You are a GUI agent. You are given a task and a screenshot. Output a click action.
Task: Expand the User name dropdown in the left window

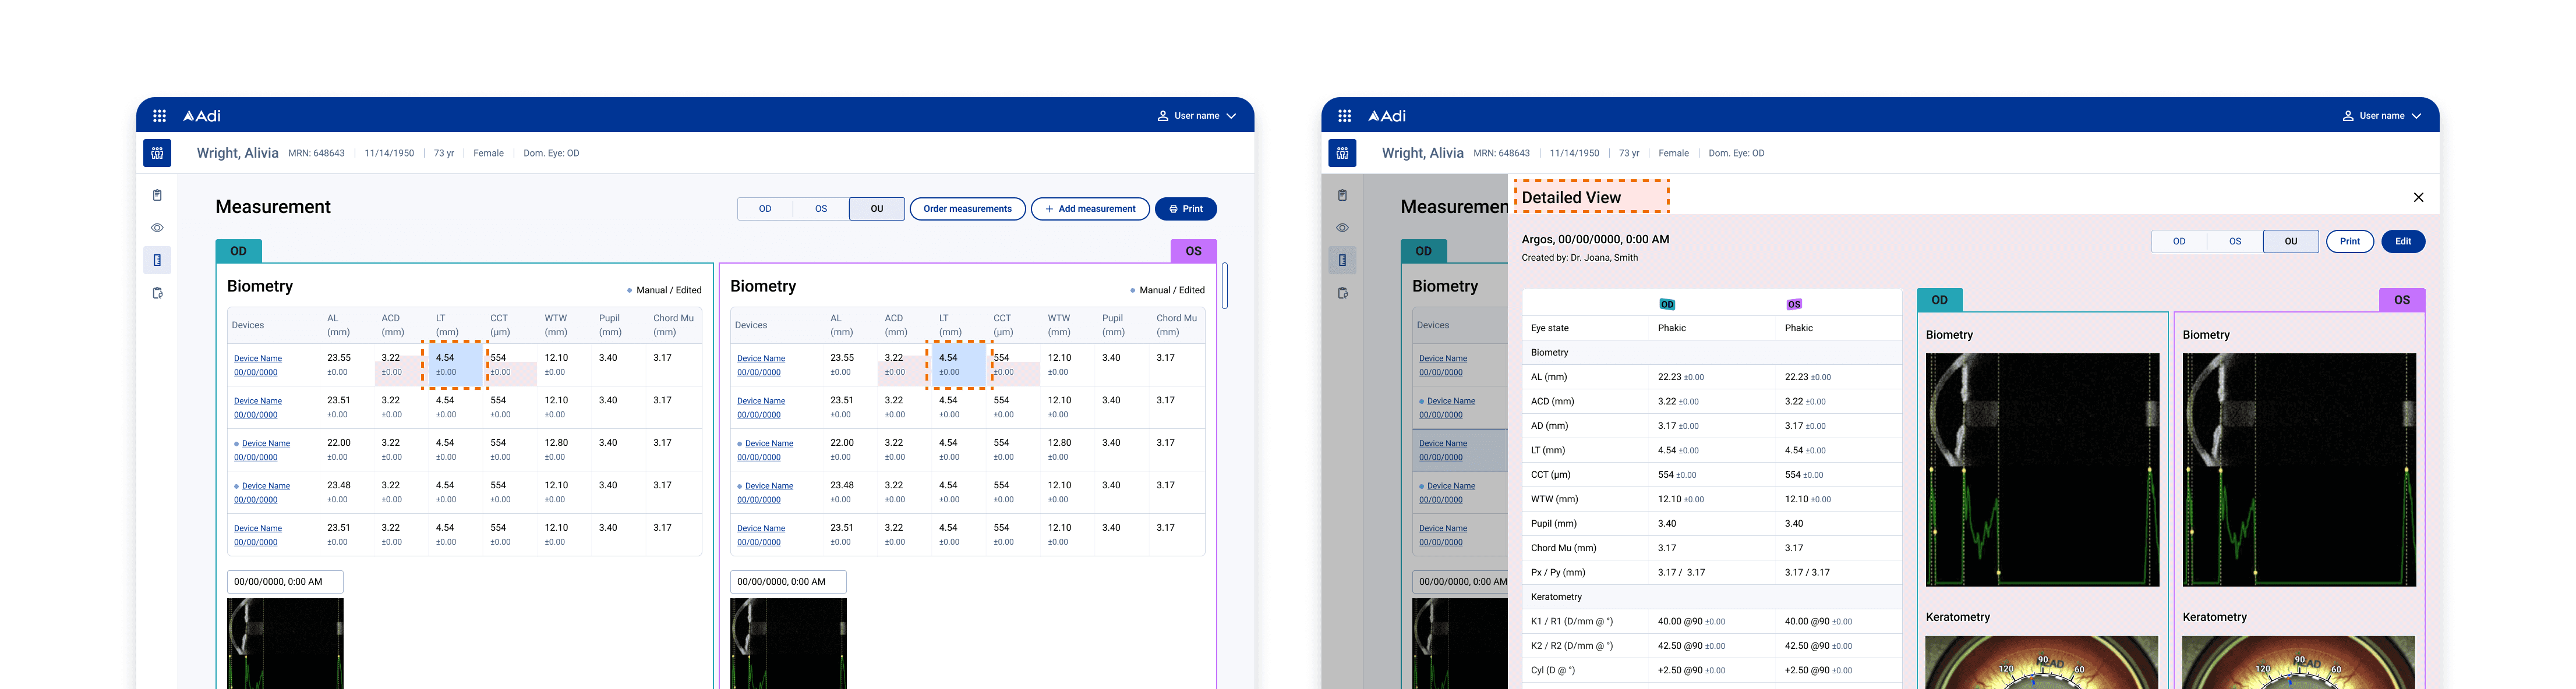pos(1197,116)
